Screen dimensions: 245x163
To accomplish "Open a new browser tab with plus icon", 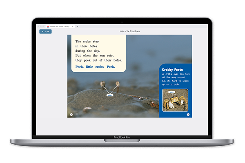I will coord(78,26).
